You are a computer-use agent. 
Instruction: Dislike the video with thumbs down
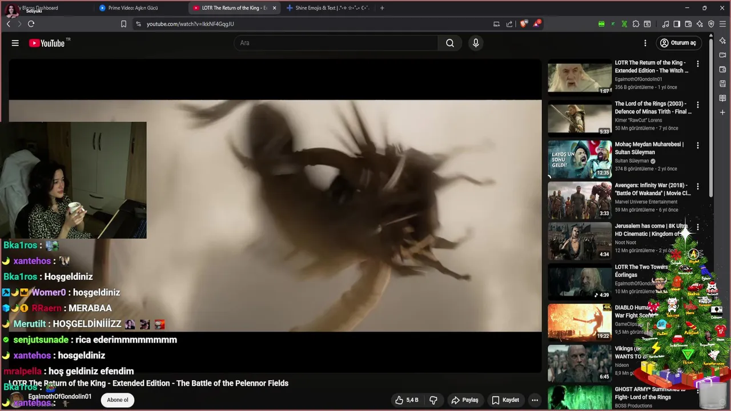coord(433,400)
